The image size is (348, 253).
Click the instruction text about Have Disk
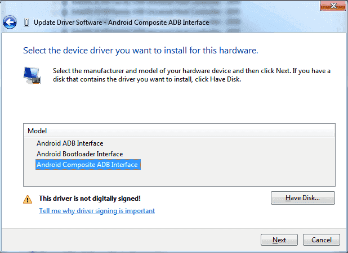click(x=191, y=75)
